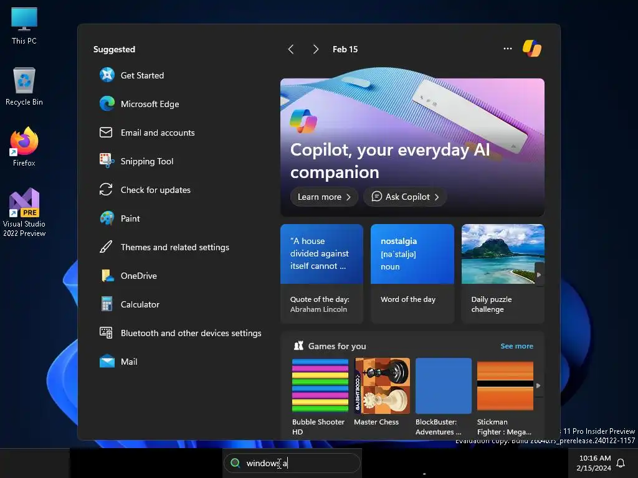
Task: Click the Copilot logo on banner card
Action: click(303, 121)
